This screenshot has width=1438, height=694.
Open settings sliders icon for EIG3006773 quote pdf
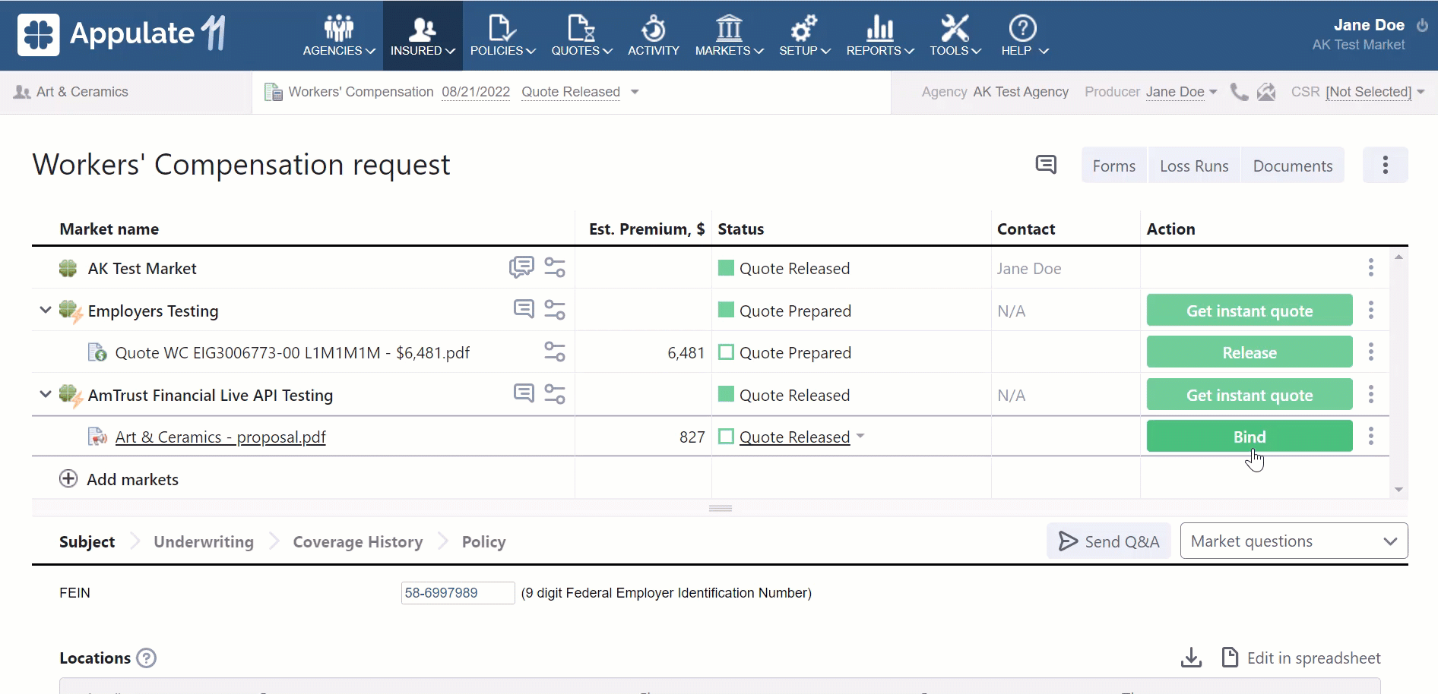555,352
